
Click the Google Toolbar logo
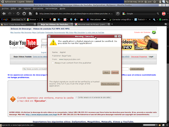click(x=5, y=20)
